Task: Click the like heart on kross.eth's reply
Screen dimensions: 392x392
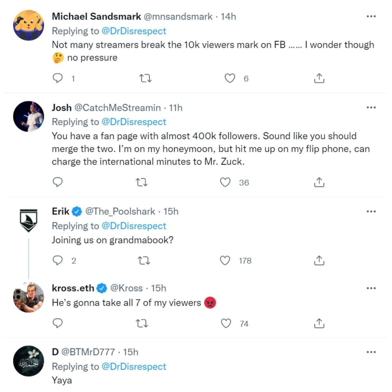Action: (226, 323)
